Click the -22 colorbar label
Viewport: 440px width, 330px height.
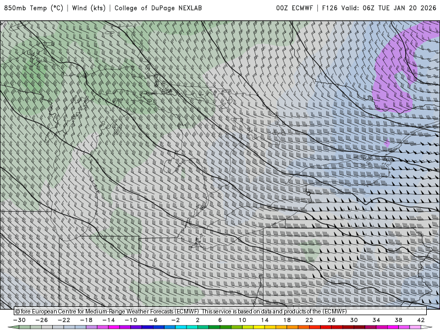tap(64, 320)
